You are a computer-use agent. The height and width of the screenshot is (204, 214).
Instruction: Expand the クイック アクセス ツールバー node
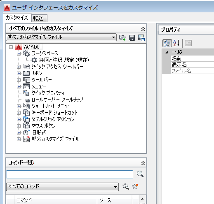19,67
